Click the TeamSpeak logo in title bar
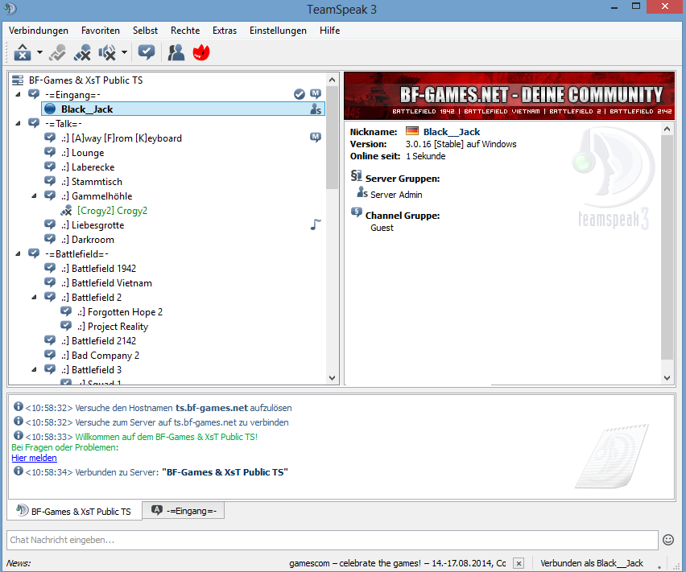This screenshot has width=686, height=572. (10, 9)
